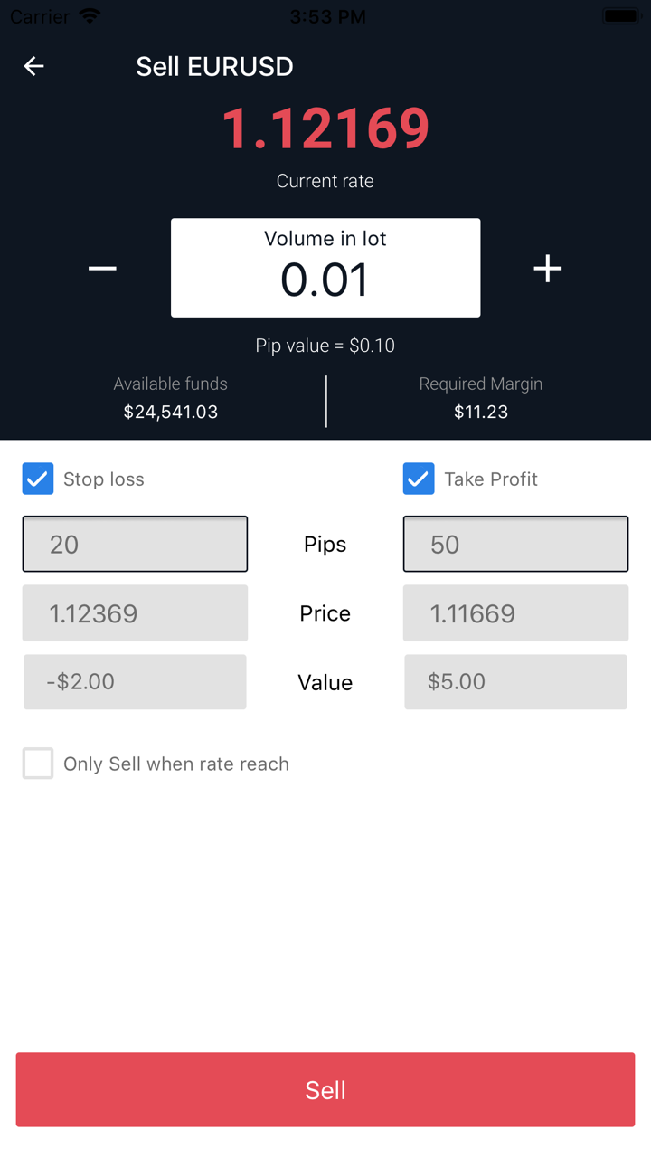Edit the Stop loss pips field
Screen dimensions: 651x1158
coord(135,544)
